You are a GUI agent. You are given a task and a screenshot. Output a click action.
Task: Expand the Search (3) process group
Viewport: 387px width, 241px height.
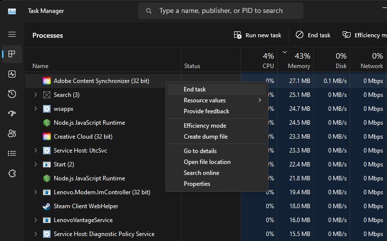pyautogui.click(x=35, y=95)
